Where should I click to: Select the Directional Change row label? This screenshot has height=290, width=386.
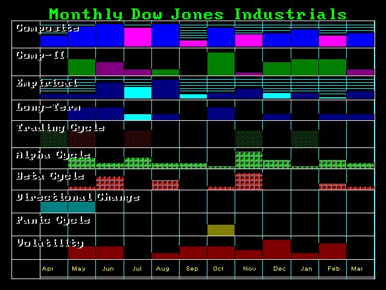(x=77, y=197)
